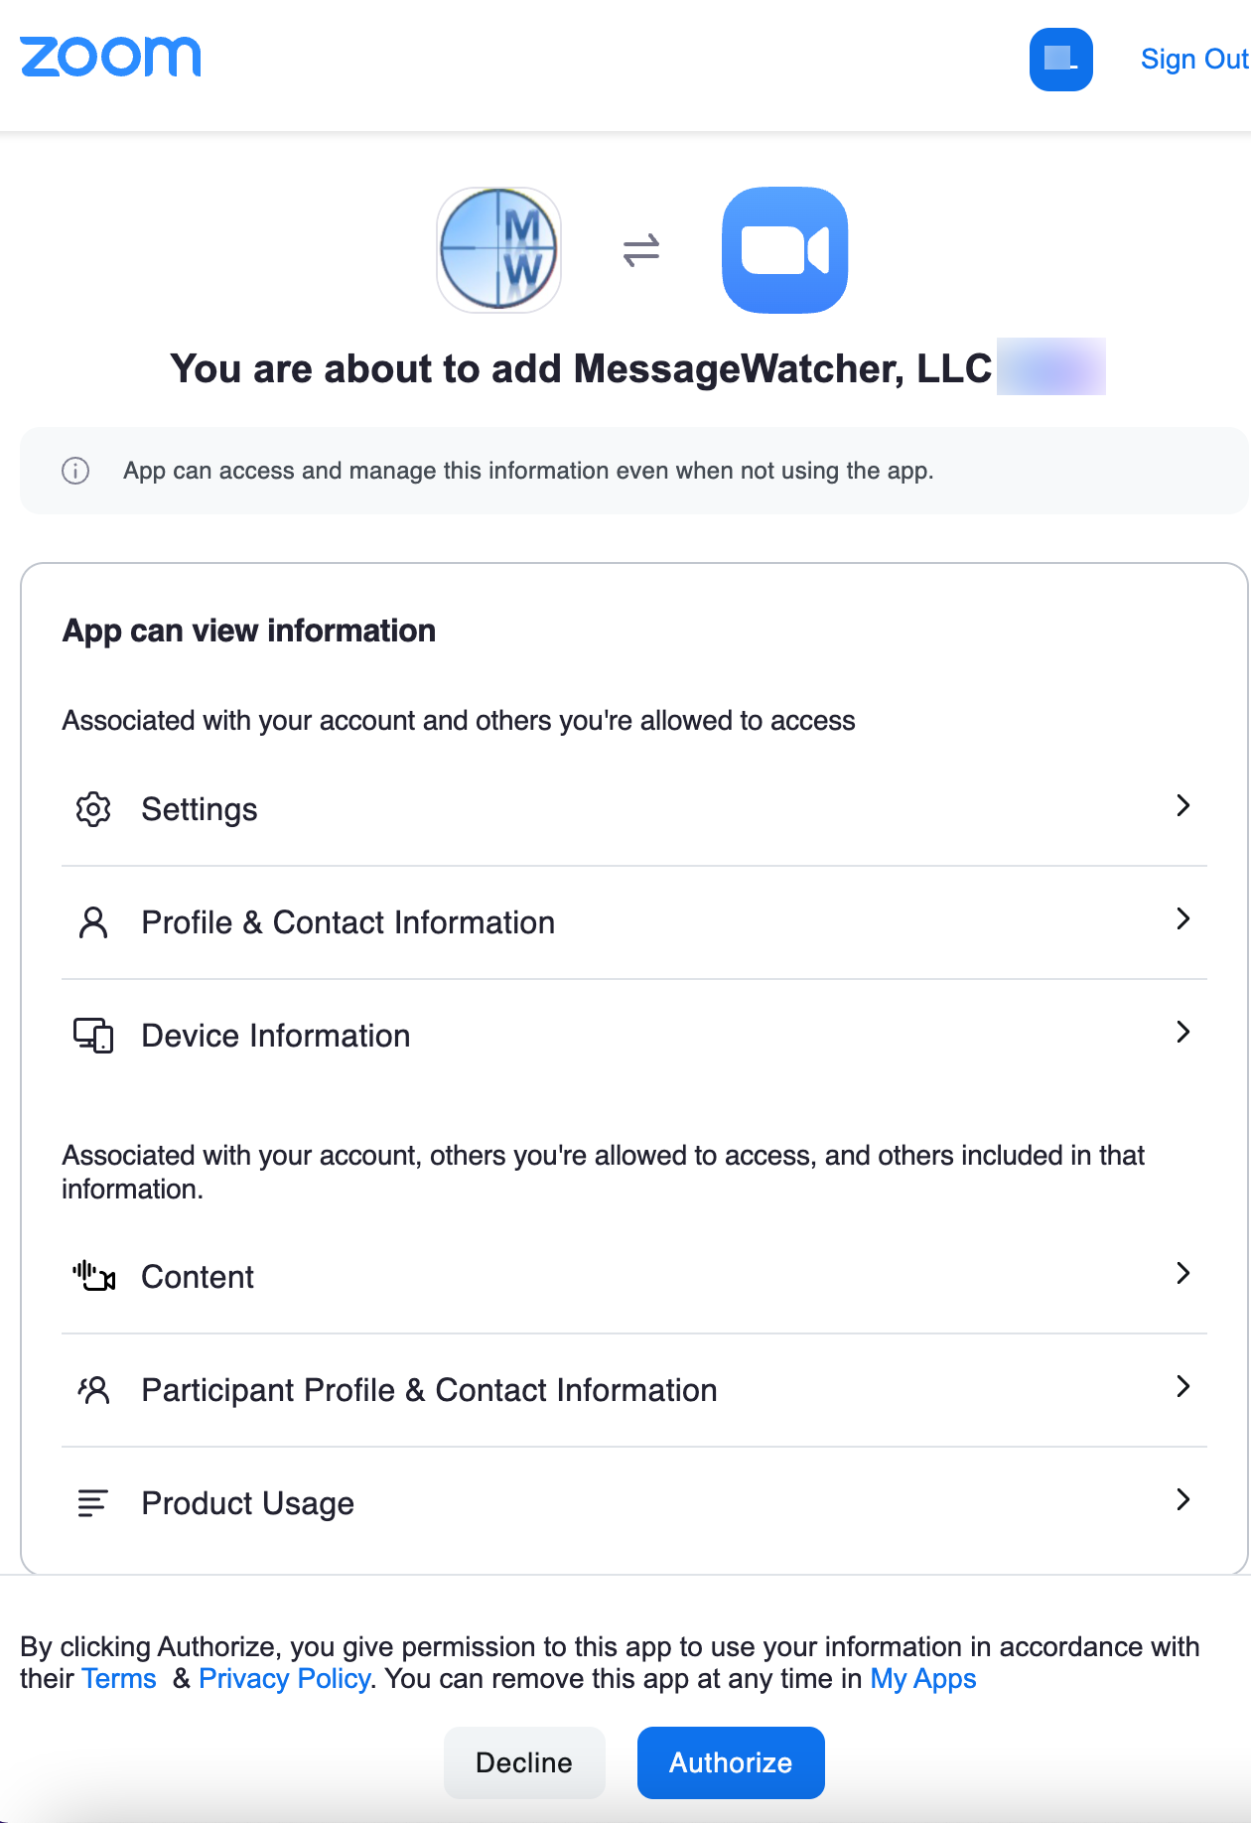Expand Device Information chevron arrow
This screenshot has width=1251, height=1823.
pyautogui.click(x=1182, y=1032)
